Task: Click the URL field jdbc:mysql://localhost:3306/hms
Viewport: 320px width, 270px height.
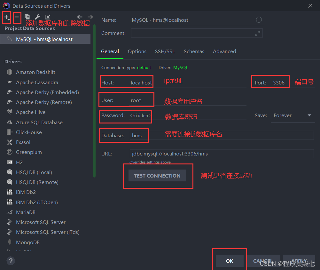Action: pos(222,154)
